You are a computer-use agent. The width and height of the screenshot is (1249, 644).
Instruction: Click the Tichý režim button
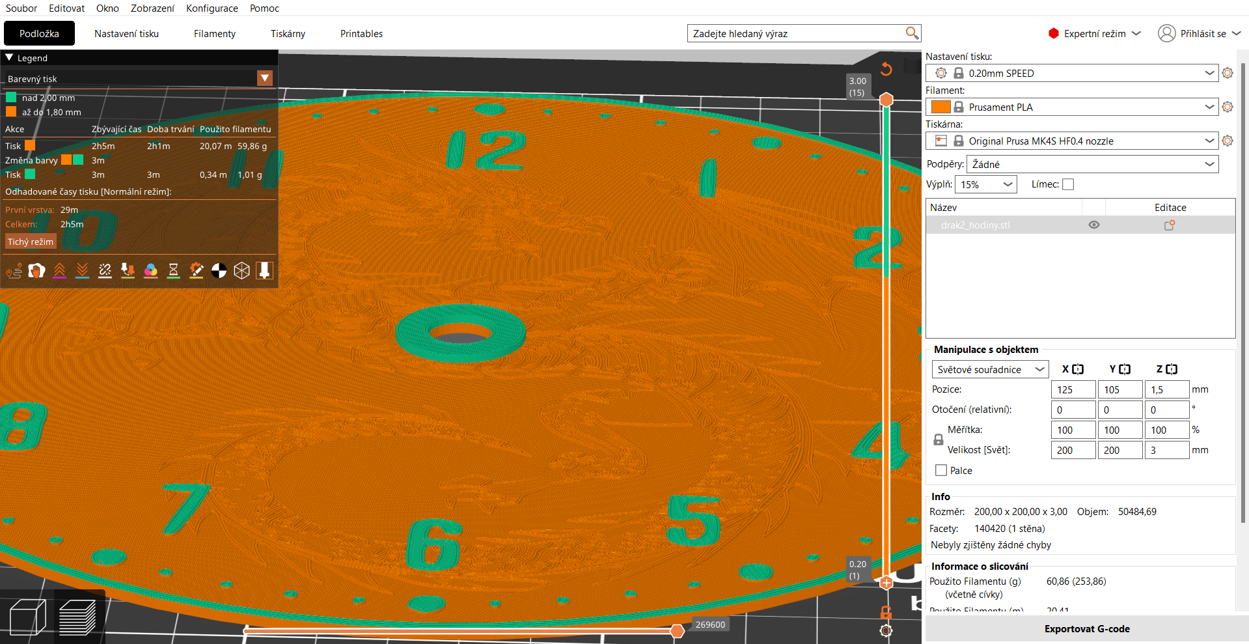31,242
